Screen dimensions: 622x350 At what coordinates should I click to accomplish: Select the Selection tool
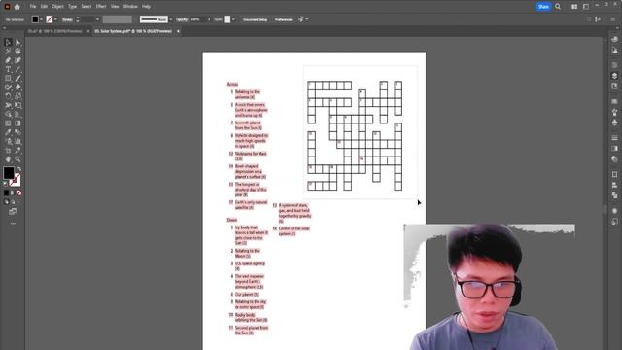[8, 42]
